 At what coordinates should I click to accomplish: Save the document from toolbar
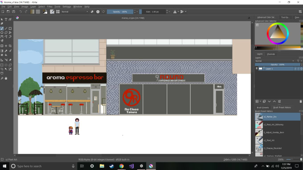pyautogui.click(x=13, y=12)
